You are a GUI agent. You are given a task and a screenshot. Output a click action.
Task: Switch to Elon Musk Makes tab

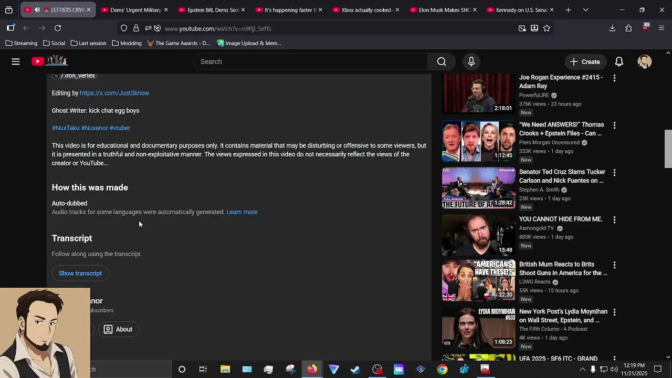click(444, 9)
